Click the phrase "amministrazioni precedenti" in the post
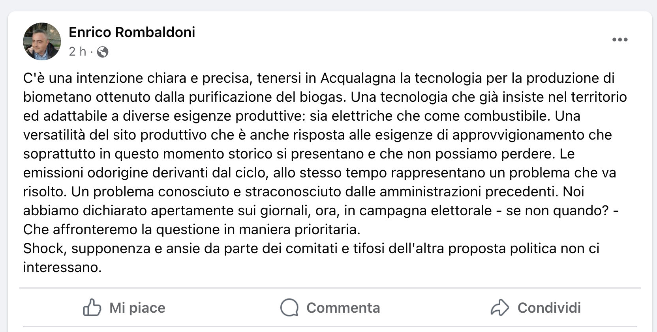Screen dimensions: 657x332 coord(468,192)
